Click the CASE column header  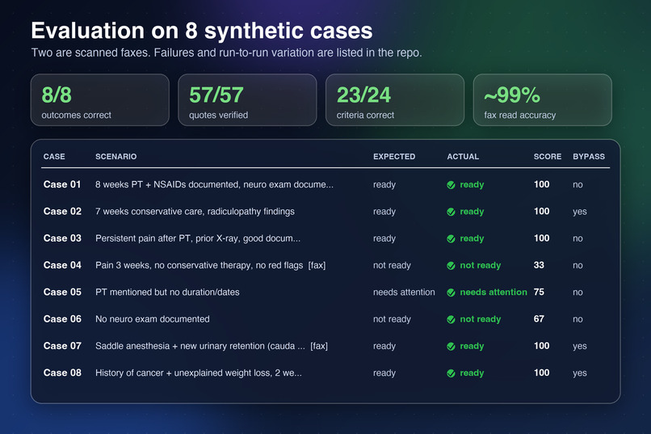tap(54, 157)
